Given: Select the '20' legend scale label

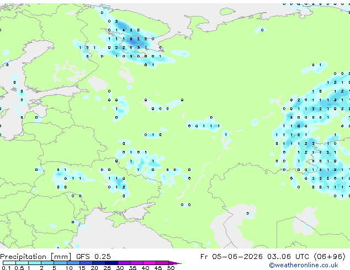Looking at the screenshot, I should [x=94, y=268].
